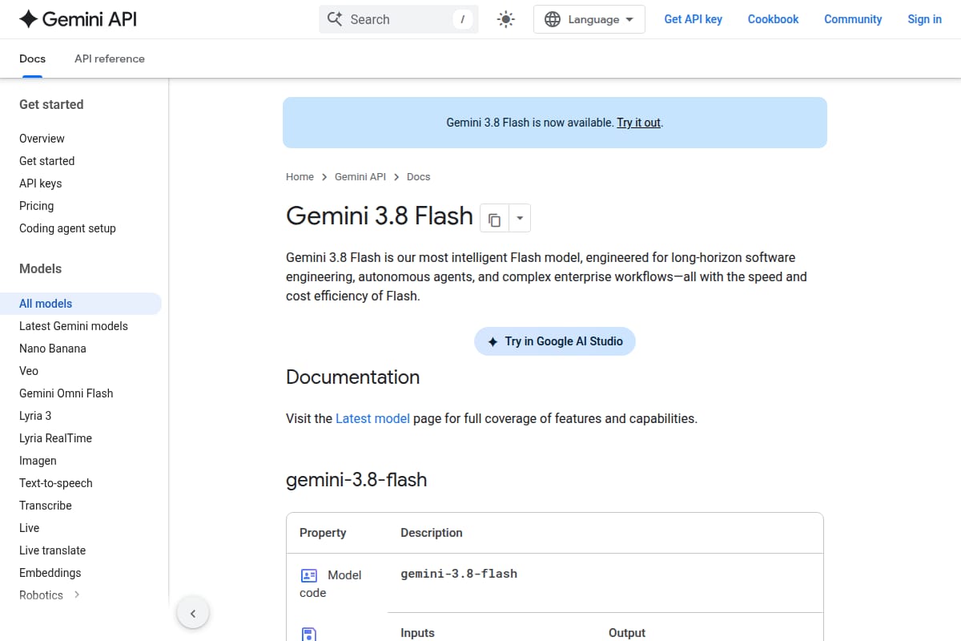Open Gemini Omni Flash page
The width and height of the screenshot is (961, 641).
point(66,393)
